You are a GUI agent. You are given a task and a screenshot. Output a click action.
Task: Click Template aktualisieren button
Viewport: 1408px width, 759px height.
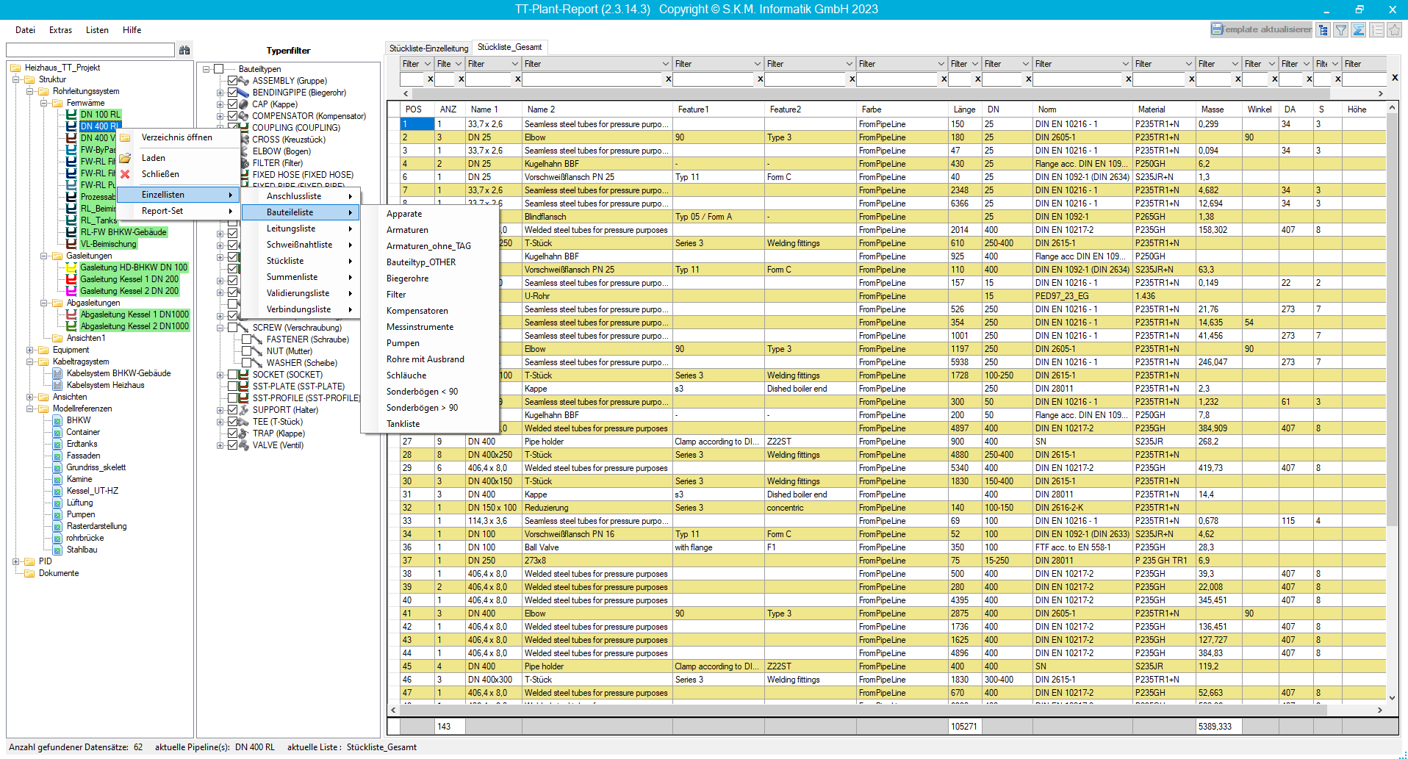[1262, 29]
